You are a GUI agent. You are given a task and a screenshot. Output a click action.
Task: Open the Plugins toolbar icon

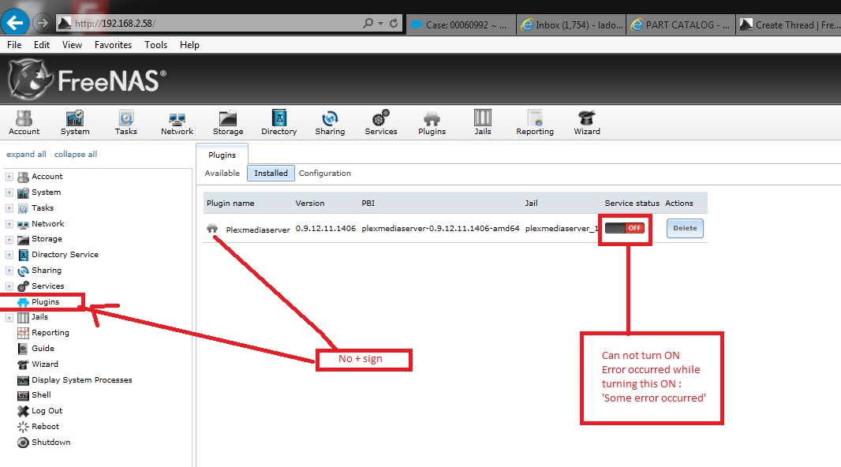pos(432,123)
